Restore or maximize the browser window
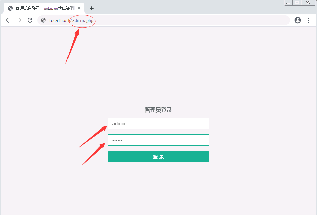This screenshot has width=317, height=215. 297,3
